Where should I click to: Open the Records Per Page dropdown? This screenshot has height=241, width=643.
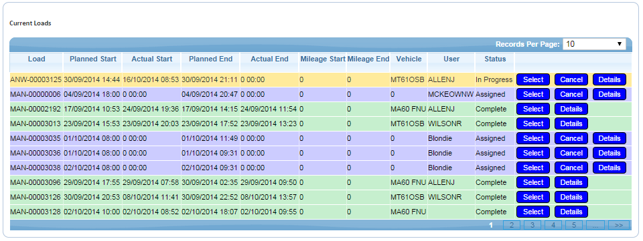click(594, 44)
